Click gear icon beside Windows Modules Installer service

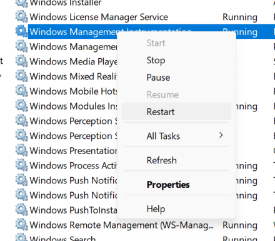pyautogui.click(x=21, y=106)
